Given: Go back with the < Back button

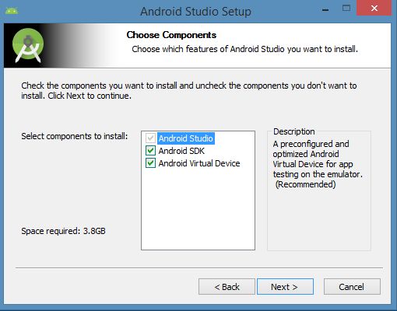Looking at the screenshot, I should [x=227, y=287].
